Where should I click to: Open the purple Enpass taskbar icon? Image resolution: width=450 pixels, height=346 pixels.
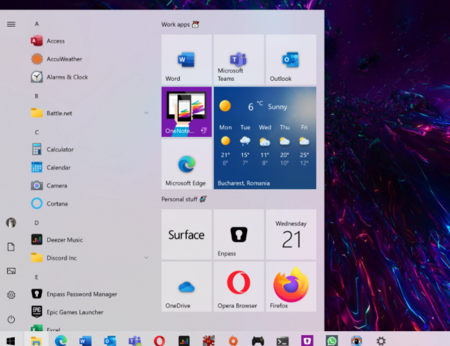pyautogui.click(x=307, y=341)
